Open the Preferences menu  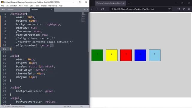(53, 6)
